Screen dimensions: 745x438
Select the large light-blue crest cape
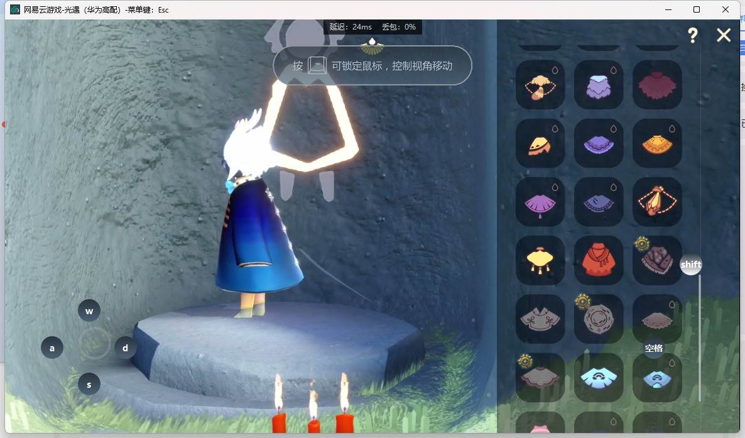(x=599, y=377)
